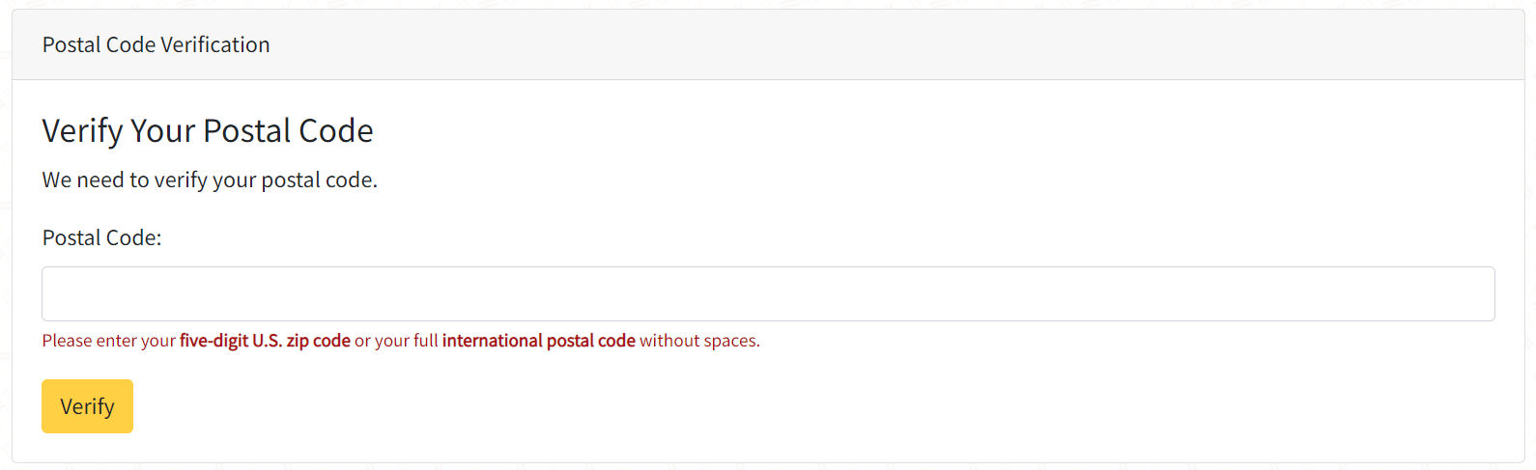This screenshot has height=470, width=1536.
Task: Click the "Verify Your Postal Code" heading
Action: 208,130
